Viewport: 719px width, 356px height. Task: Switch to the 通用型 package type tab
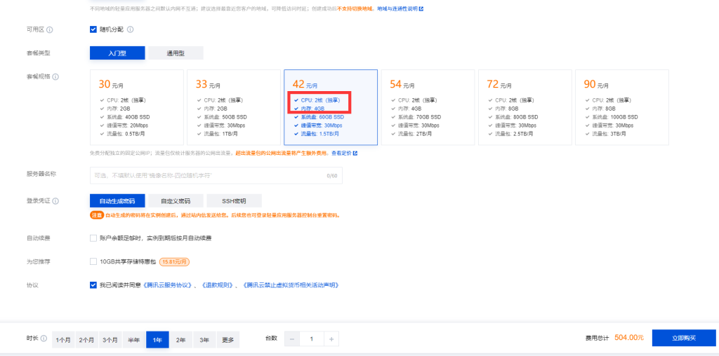pyautogui.click(x=176, y=53)
